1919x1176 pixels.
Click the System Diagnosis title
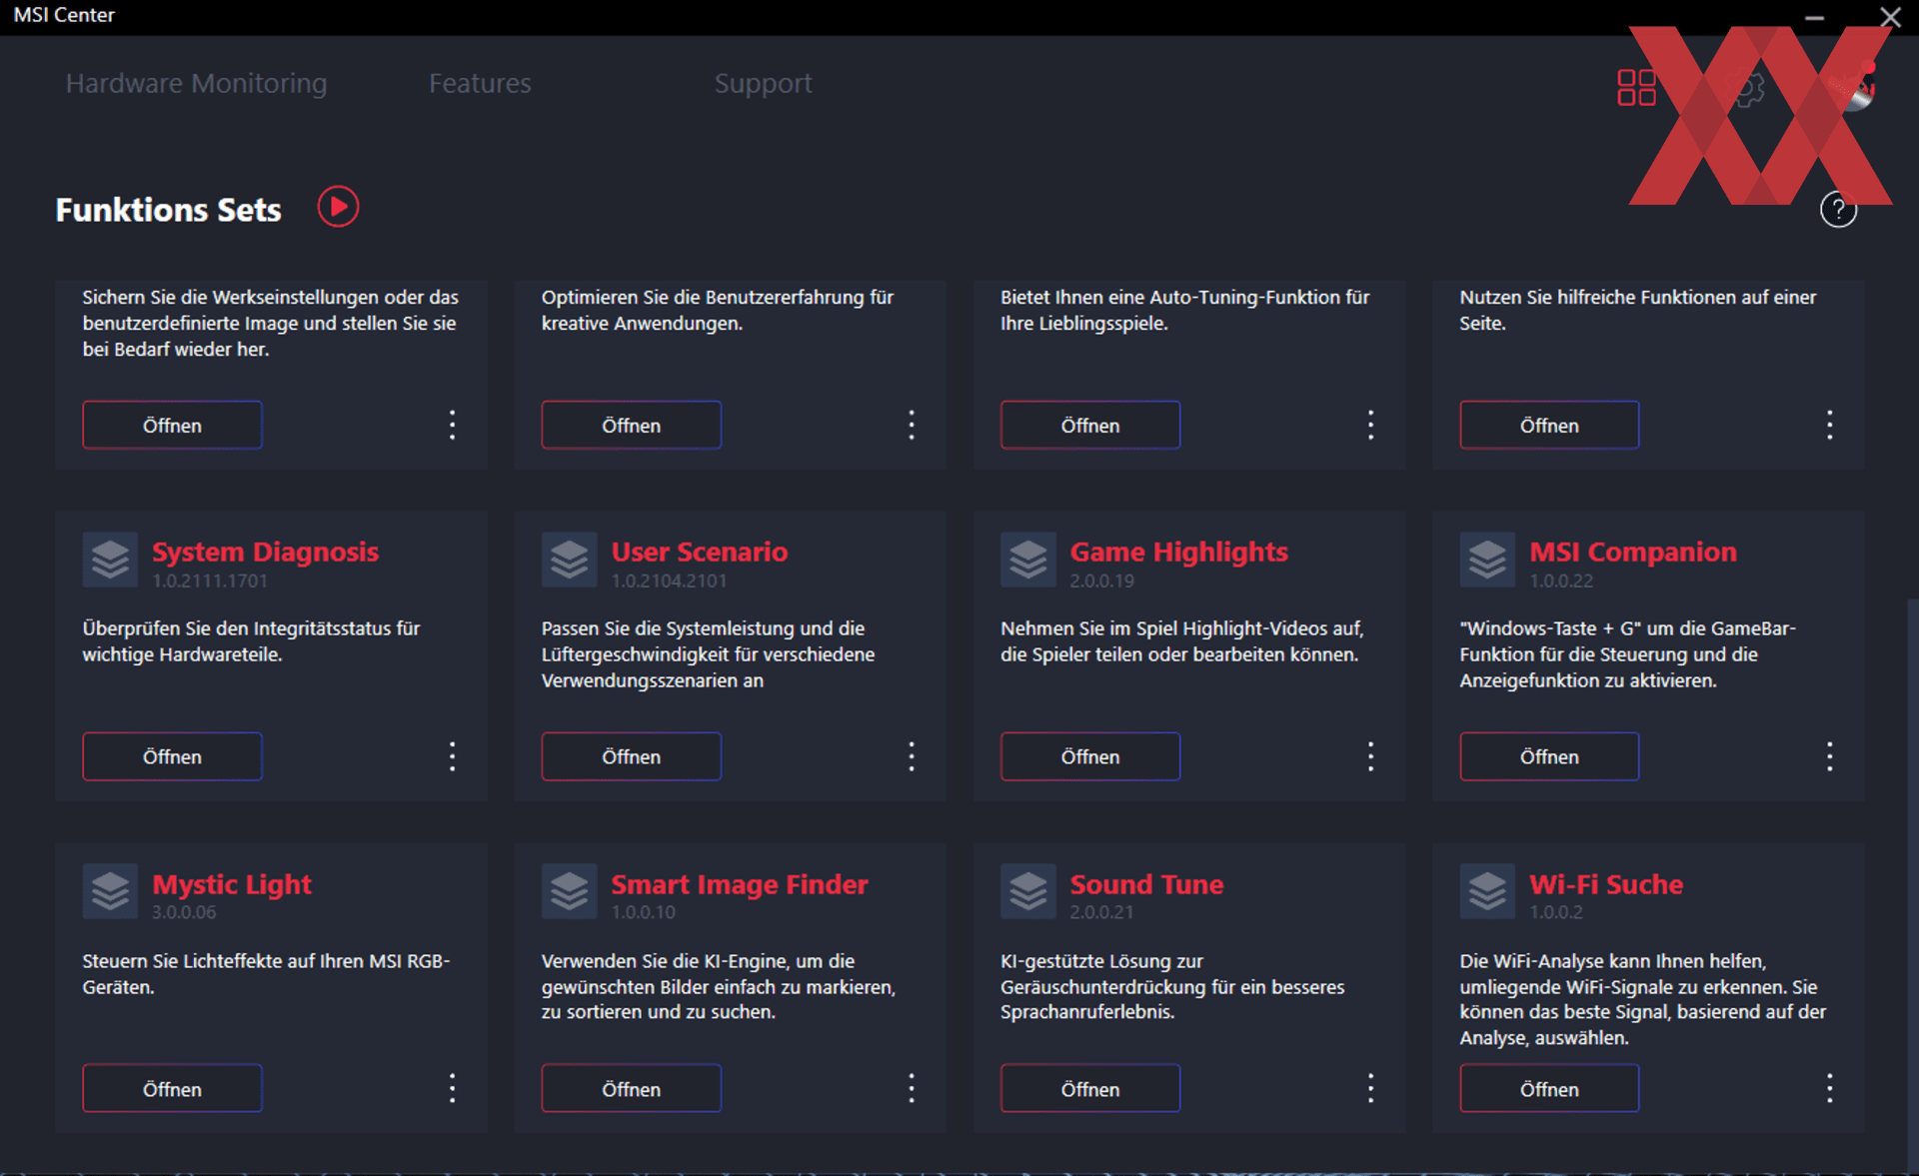(x=265, y=552)
